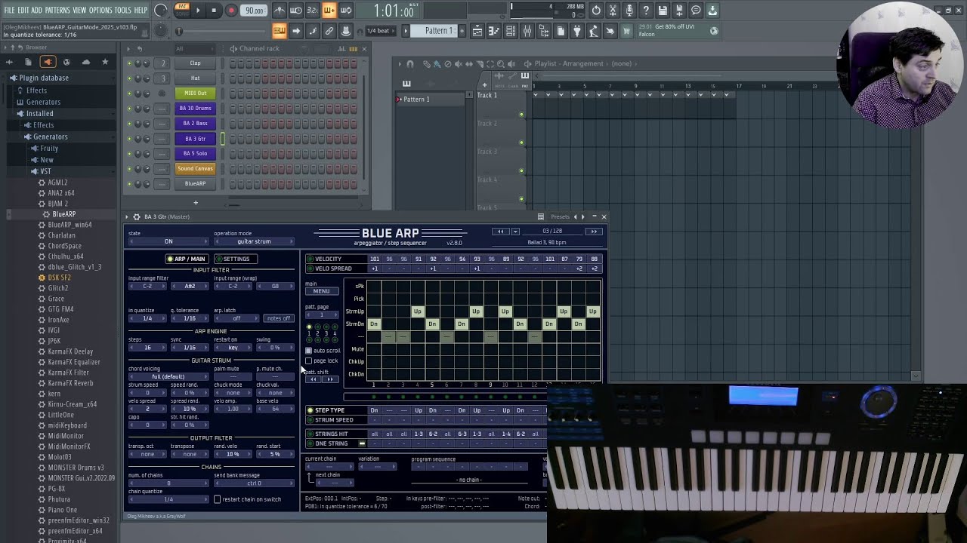Toggle the notes off button in BlueARP
This screenshot has width=967, height=543.
click(x=278, y=318)
